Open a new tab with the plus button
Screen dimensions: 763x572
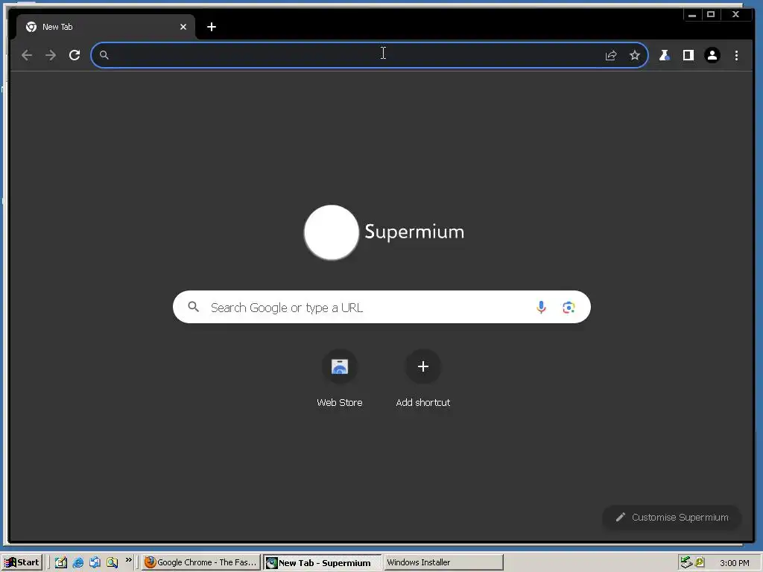211,28
